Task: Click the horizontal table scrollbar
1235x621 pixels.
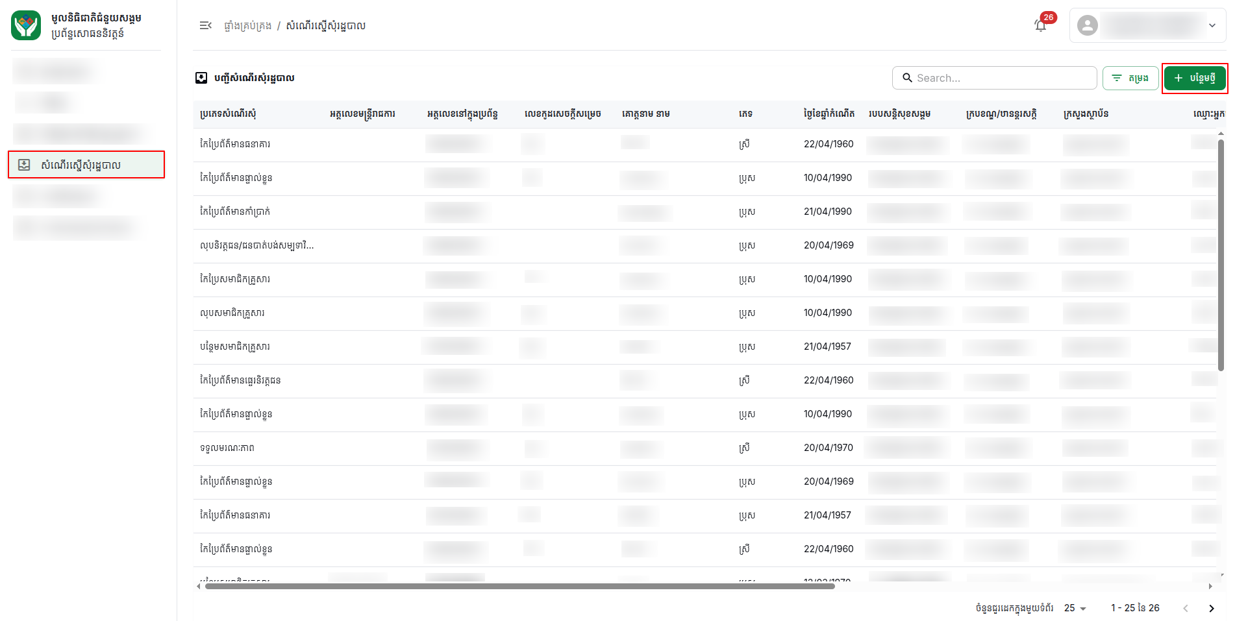Action: (519, 586)
